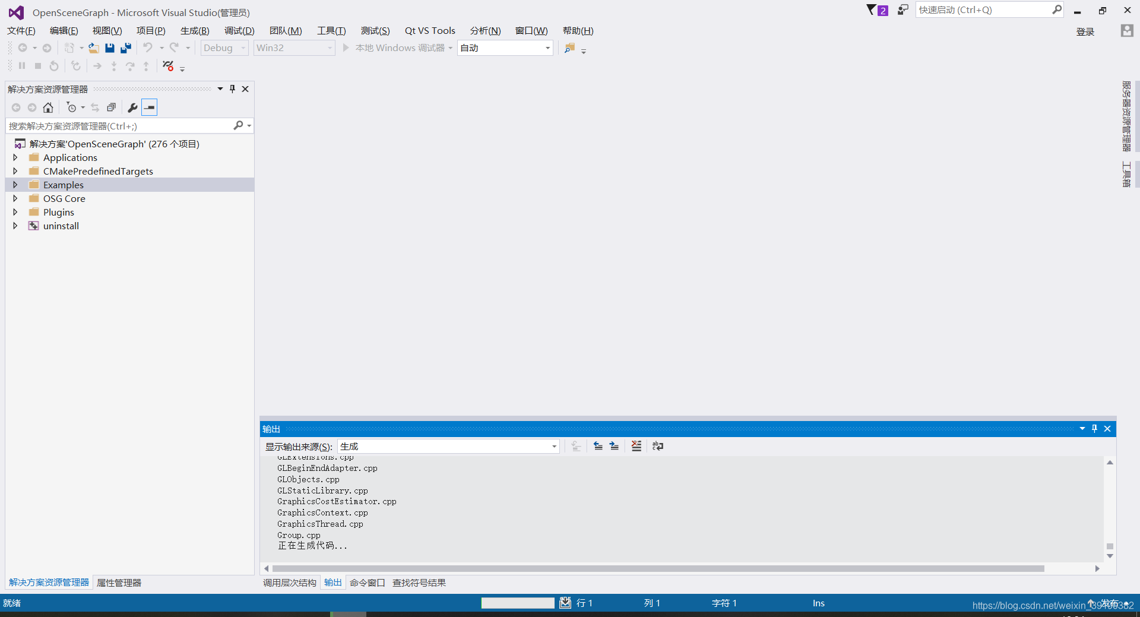The image size is (1140, 617).
Task: Click the Save All icon
Action: (x=125, y=48)
